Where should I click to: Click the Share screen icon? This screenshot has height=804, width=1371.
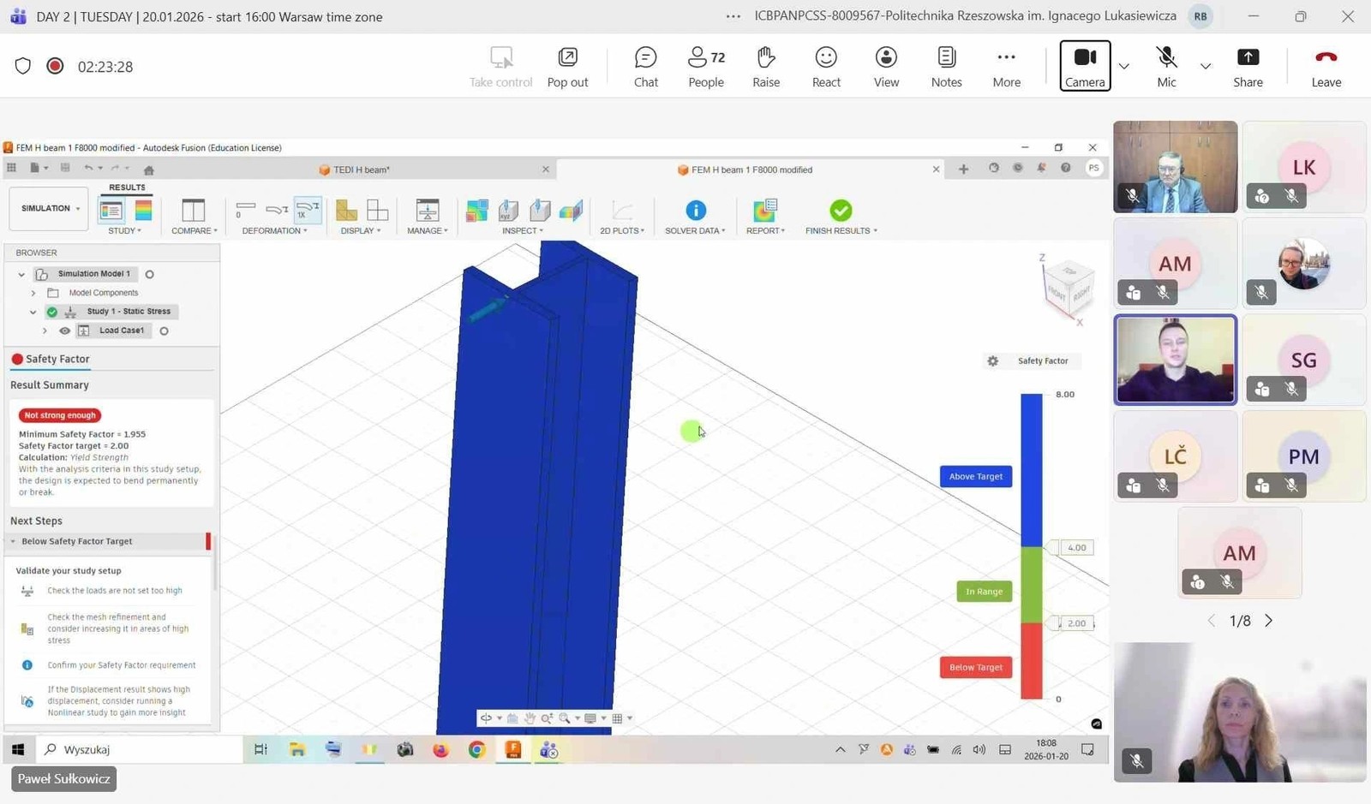click(1248, 67)
